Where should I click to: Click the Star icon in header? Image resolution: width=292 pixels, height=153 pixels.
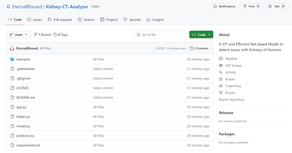270,6
